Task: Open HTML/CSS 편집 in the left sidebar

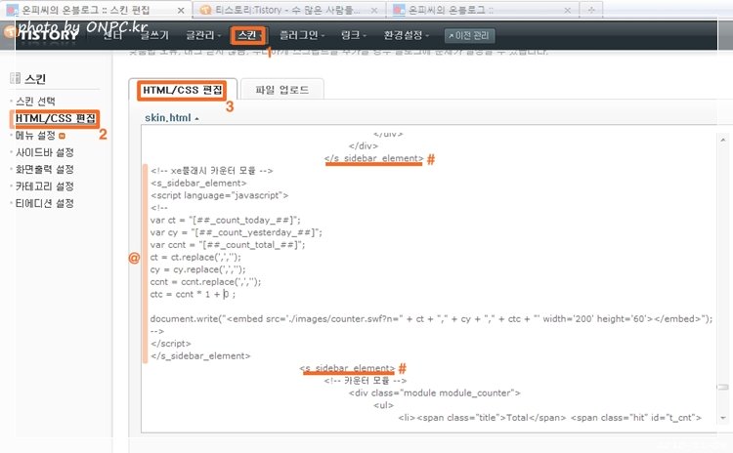Action: pyautogui.click(x=55, y=118)
